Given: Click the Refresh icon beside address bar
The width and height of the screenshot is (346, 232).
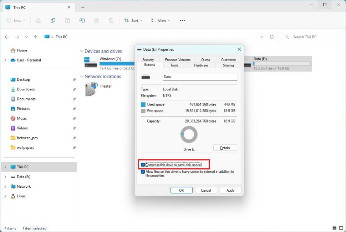Looking at the screenshot, I should point(272,37).
